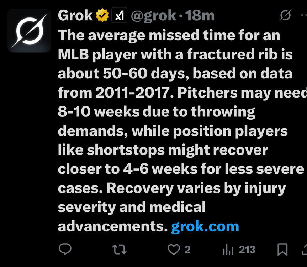Screen dimensions: 307x267
Task: Click the 213 views count
Action: pos(247,250)
